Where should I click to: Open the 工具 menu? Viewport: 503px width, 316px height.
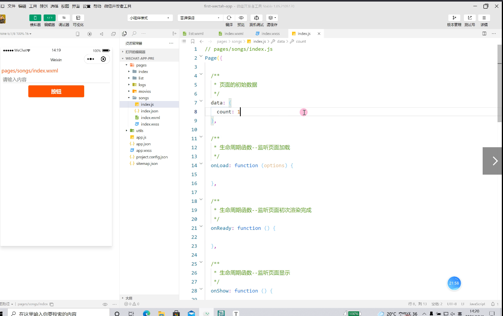click(x=33, y=6)
